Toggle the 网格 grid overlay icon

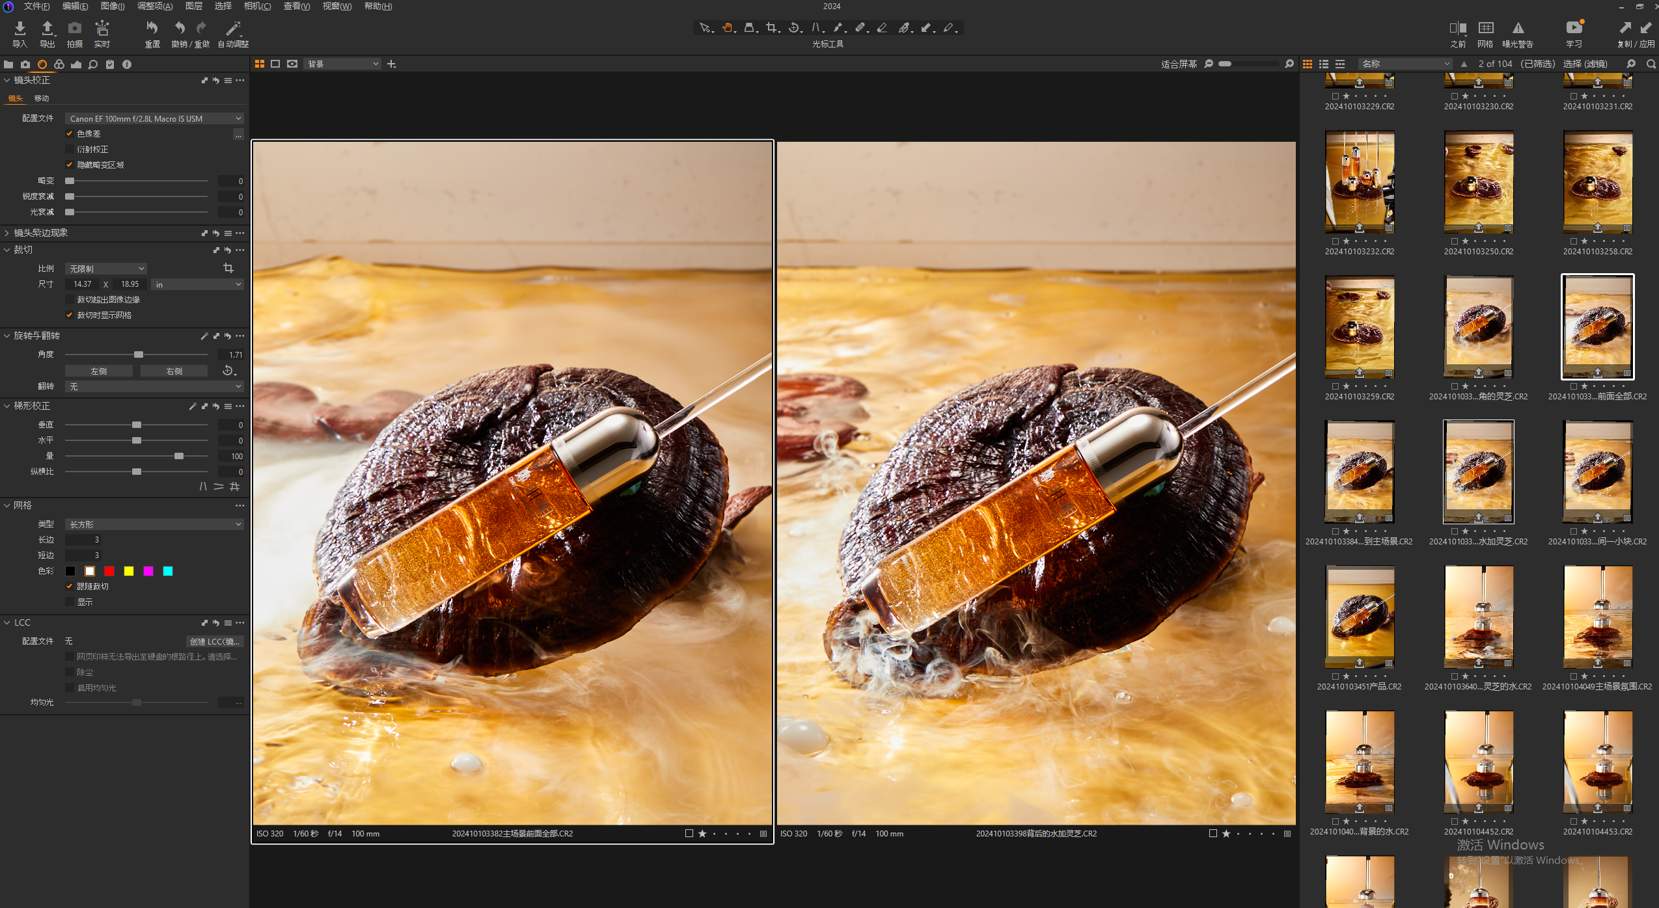[x=1486, y=28]
